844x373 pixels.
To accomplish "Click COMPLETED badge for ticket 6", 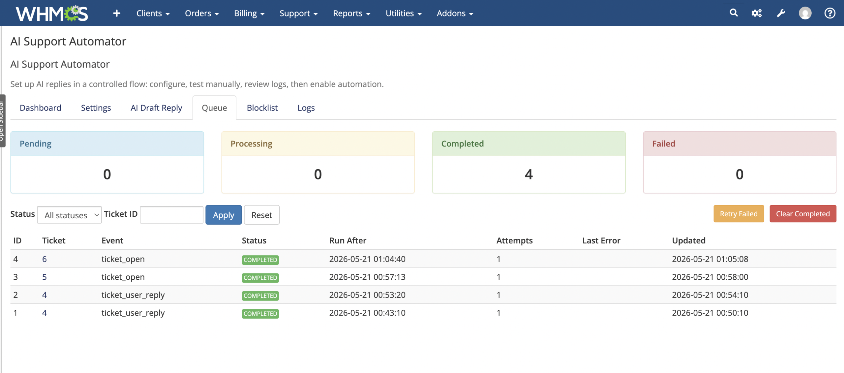I will coord(260,260).
